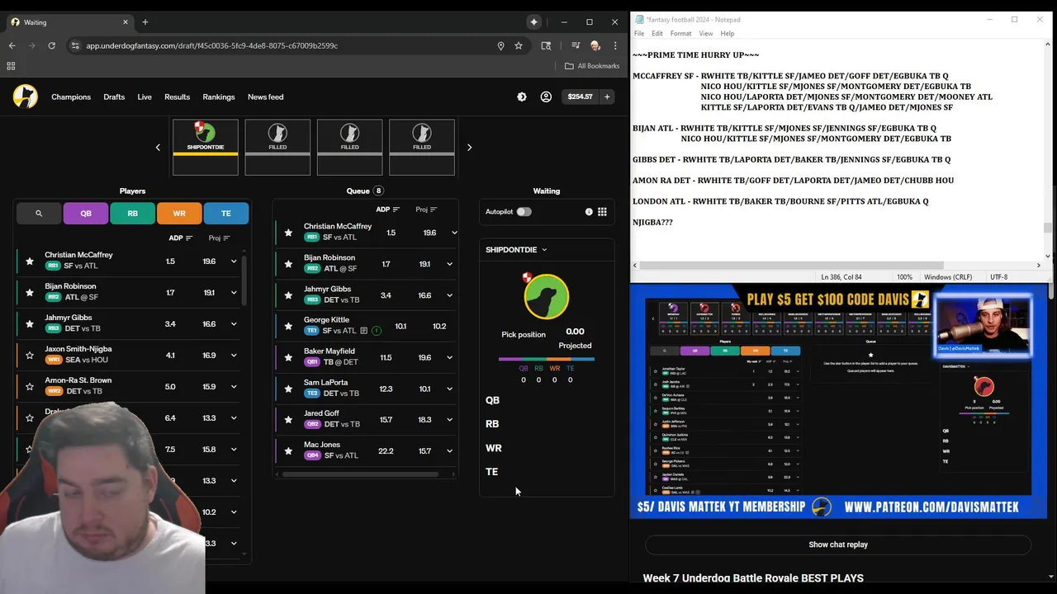
Task: Open the Rankings nav item
Action: pyautogui.click(x=219, y=97)
